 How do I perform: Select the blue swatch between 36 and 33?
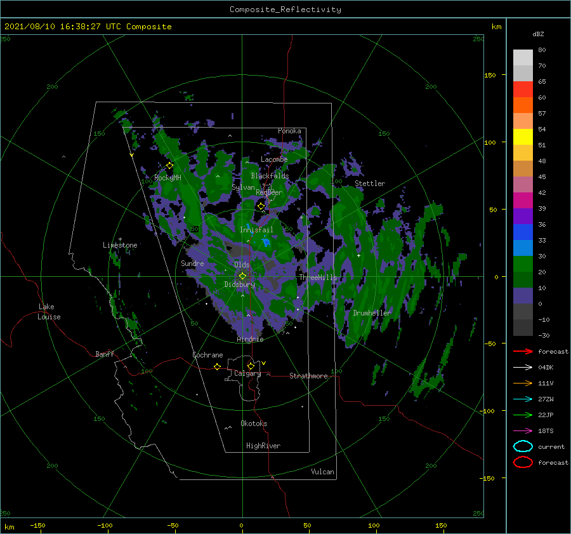[x=523, y=232]
